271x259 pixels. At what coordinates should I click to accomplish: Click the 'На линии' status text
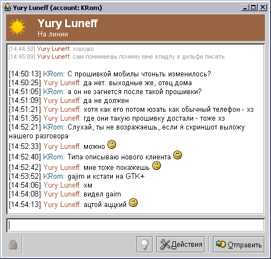coord(53,34)
